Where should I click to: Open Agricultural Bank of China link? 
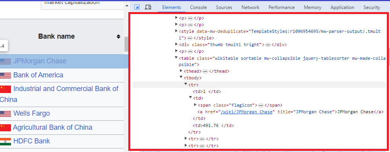(x=53, y=127)
